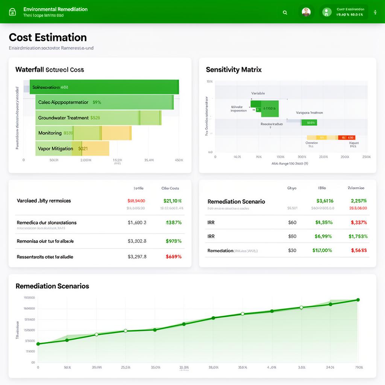Select the Remediation Scenario table row title
The image size is (385, 385).
(236, 202)
